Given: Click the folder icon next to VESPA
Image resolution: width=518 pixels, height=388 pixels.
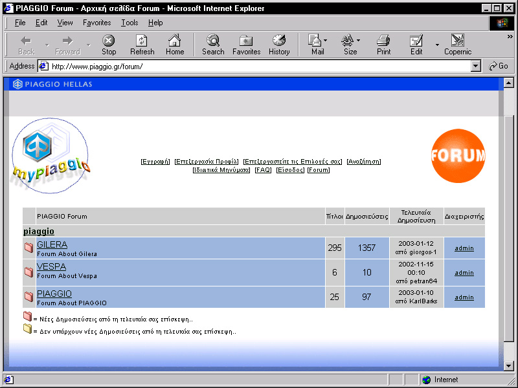Looking at the screenshot, I should click(x=28, y=272).
